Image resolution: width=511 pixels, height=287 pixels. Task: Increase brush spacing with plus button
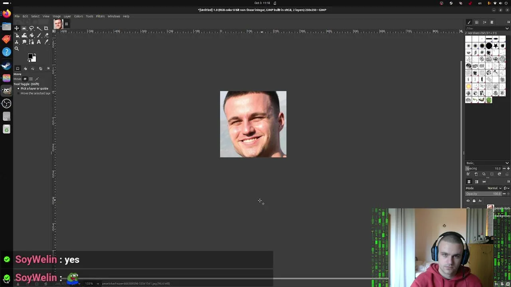508,169
